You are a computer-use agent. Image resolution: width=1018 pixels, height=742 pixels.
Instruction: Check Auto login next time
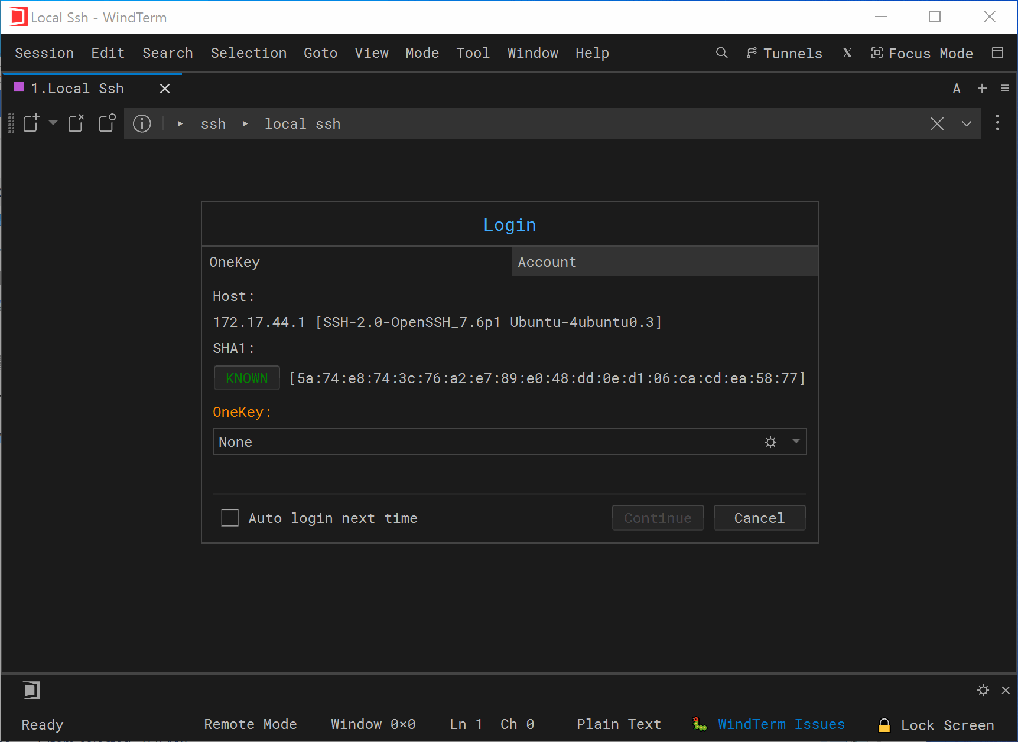click(230, 518)
